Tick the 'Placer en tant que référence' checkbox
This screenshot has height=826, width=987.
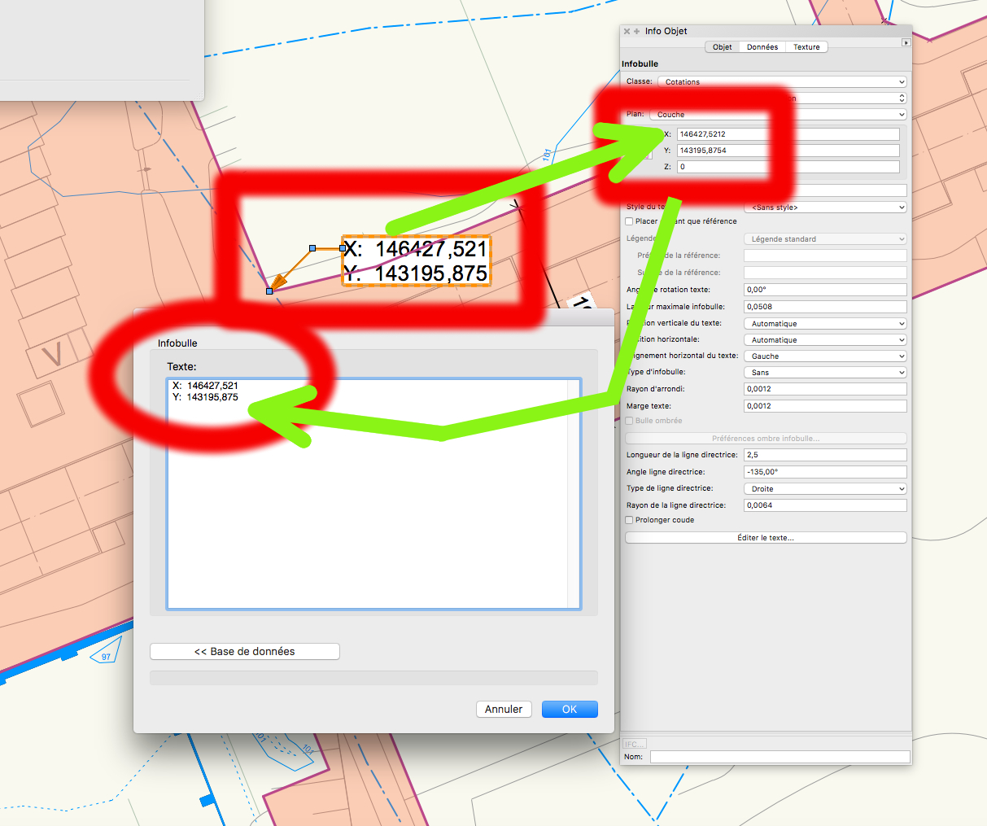point(629,221)
